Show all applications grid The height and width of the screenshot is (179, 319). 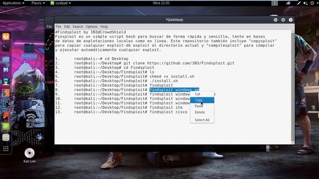5,149
